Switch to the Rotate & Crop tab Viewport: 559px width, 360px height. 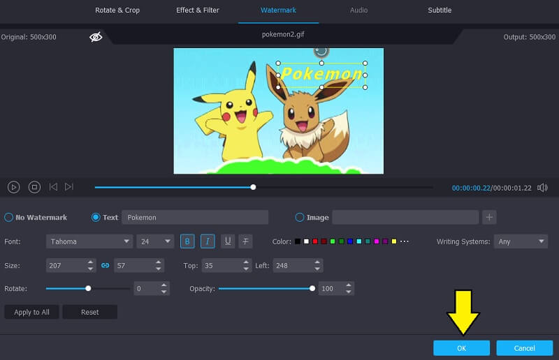pyautogui.click(x=117, y=10)
